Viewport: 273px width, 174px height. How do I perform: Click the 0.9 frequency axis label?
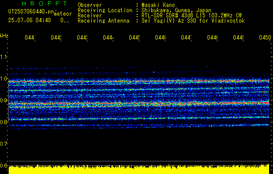[3, 100]
